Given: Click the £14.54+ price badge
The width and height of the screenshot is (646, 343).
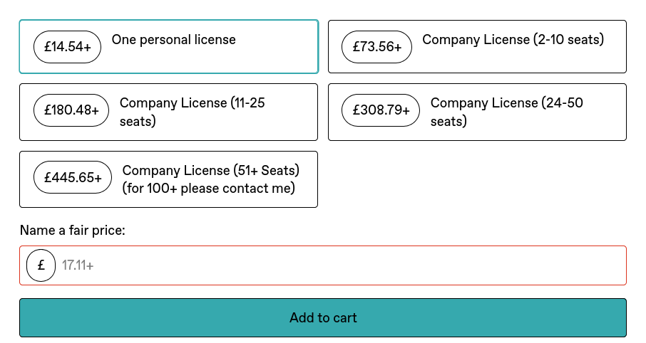Looking at the screenshot, I should [67, 47].
